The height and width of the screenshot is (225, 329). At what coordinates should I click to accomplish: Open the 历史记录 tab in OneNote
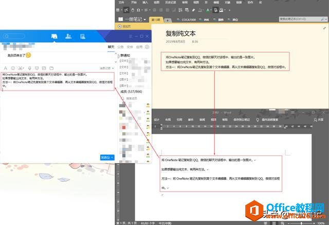171,2
